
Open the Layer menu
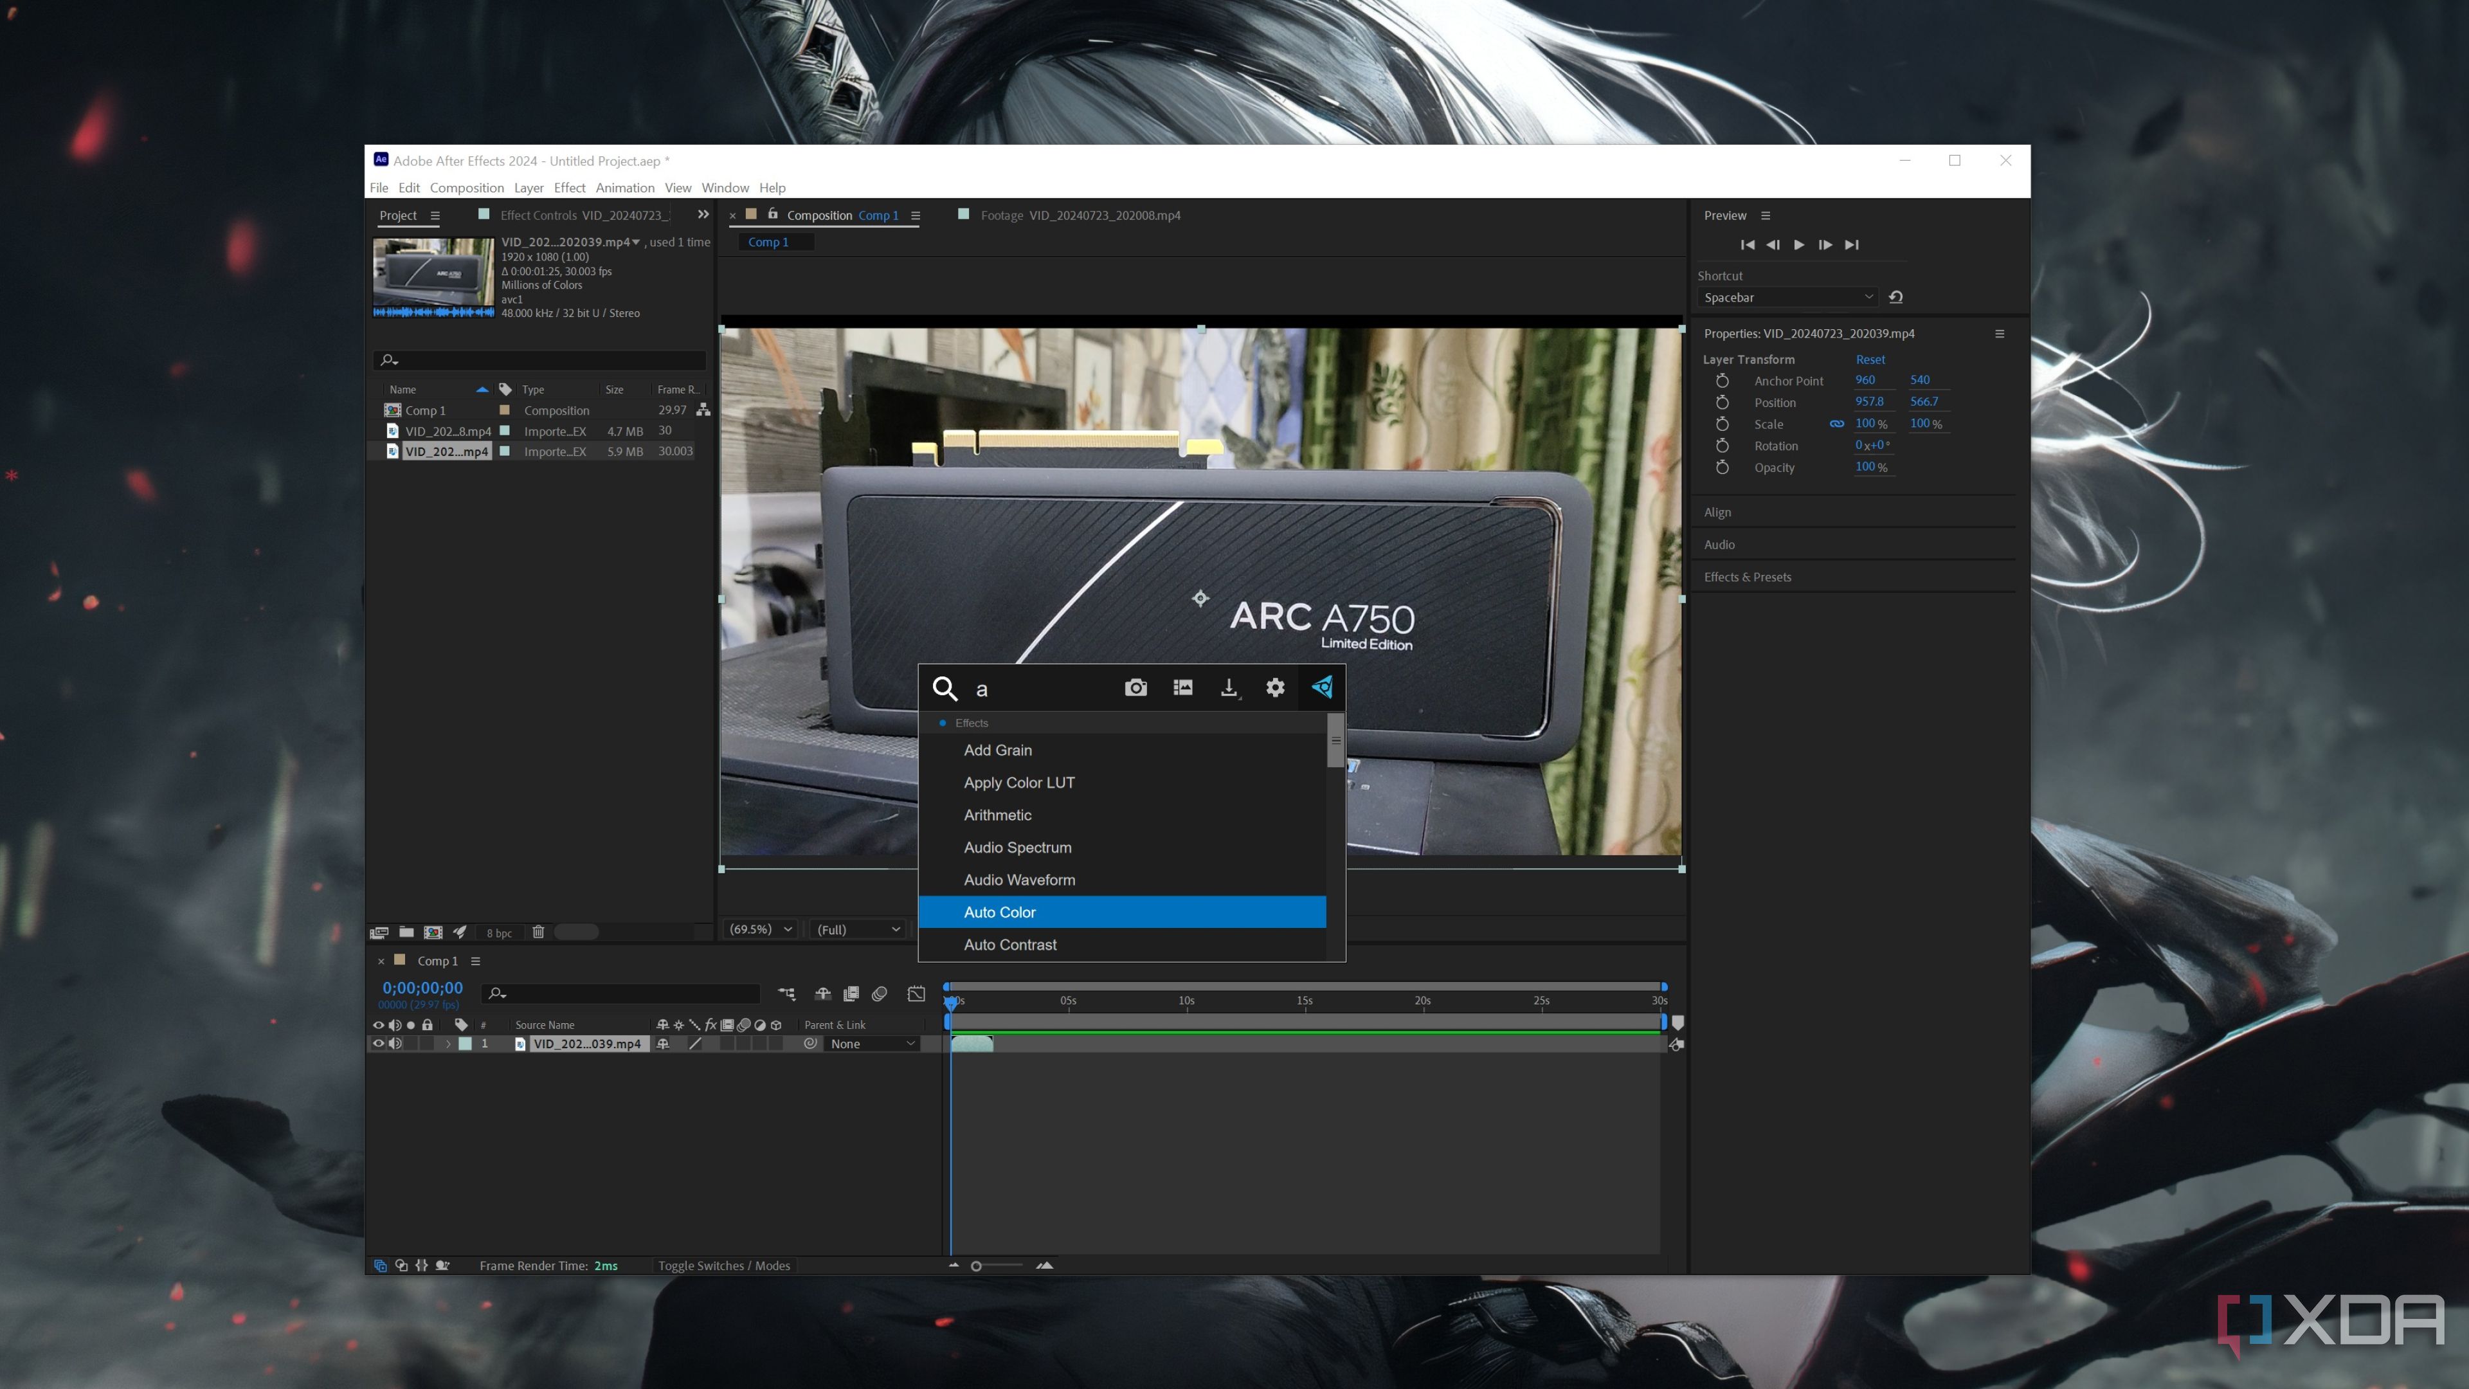click(528, 188)
